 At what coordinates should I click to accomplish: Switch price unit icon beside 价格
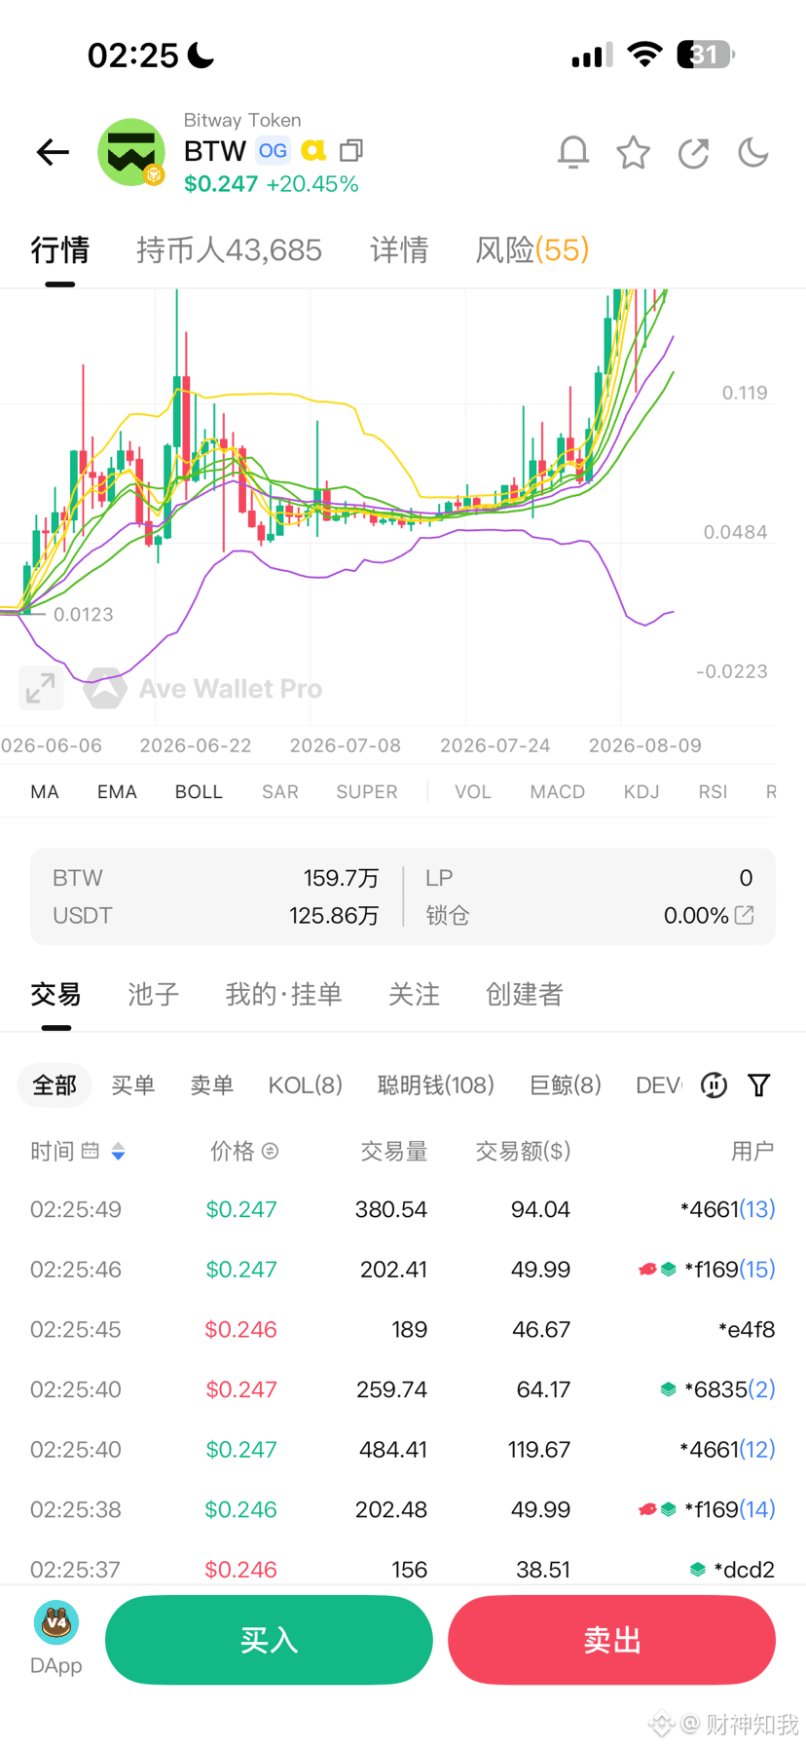point(271,1151)
